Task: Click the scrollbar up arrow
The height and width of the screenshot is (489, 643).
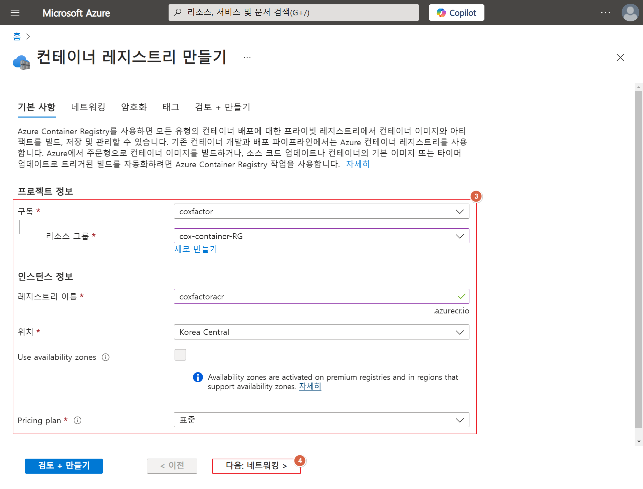Action: (x=639, y=87)
